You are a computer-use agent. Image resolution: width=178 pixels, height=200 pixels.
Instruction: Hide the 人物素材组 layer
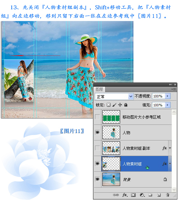[98, 163]
